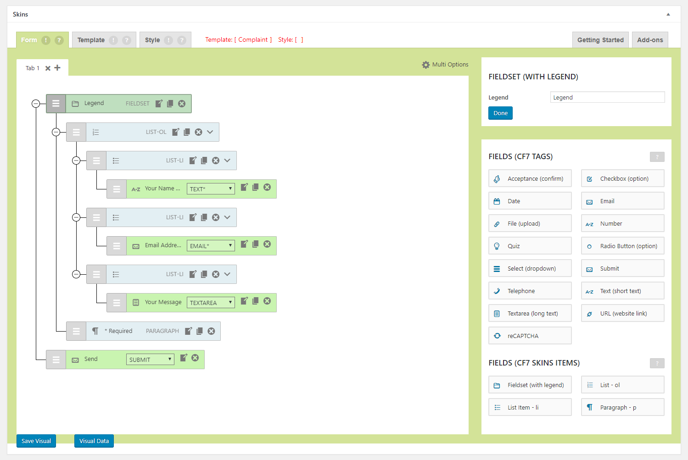
Task: Duplicate the LIST-OL item
Action: coord(187,132)
